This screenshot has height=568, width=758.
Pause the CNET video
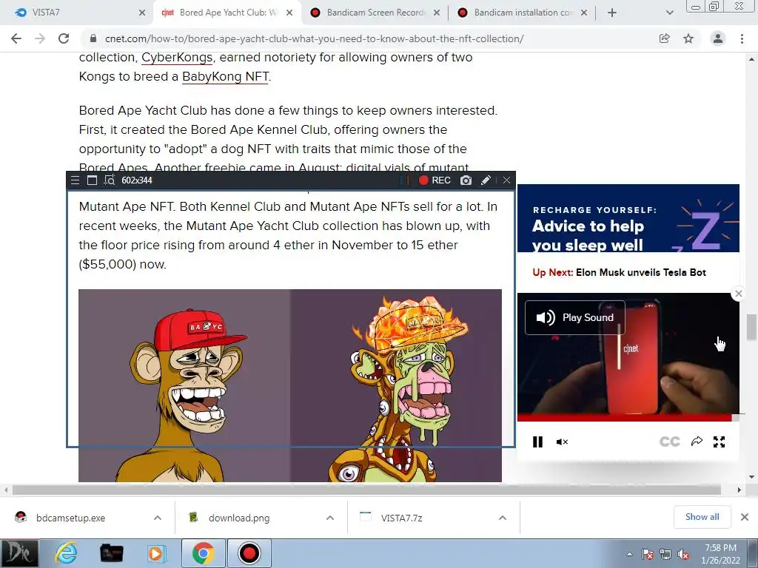(537, 442)
